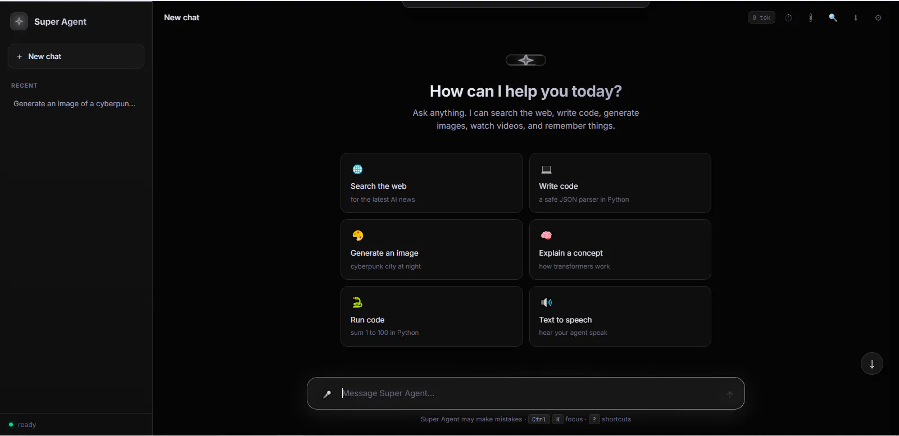Start a New chat from the sidebar

click(x=76, y=56)
